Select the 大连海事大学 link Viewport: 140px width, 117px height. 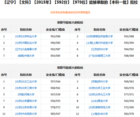(x=26, y=49)
